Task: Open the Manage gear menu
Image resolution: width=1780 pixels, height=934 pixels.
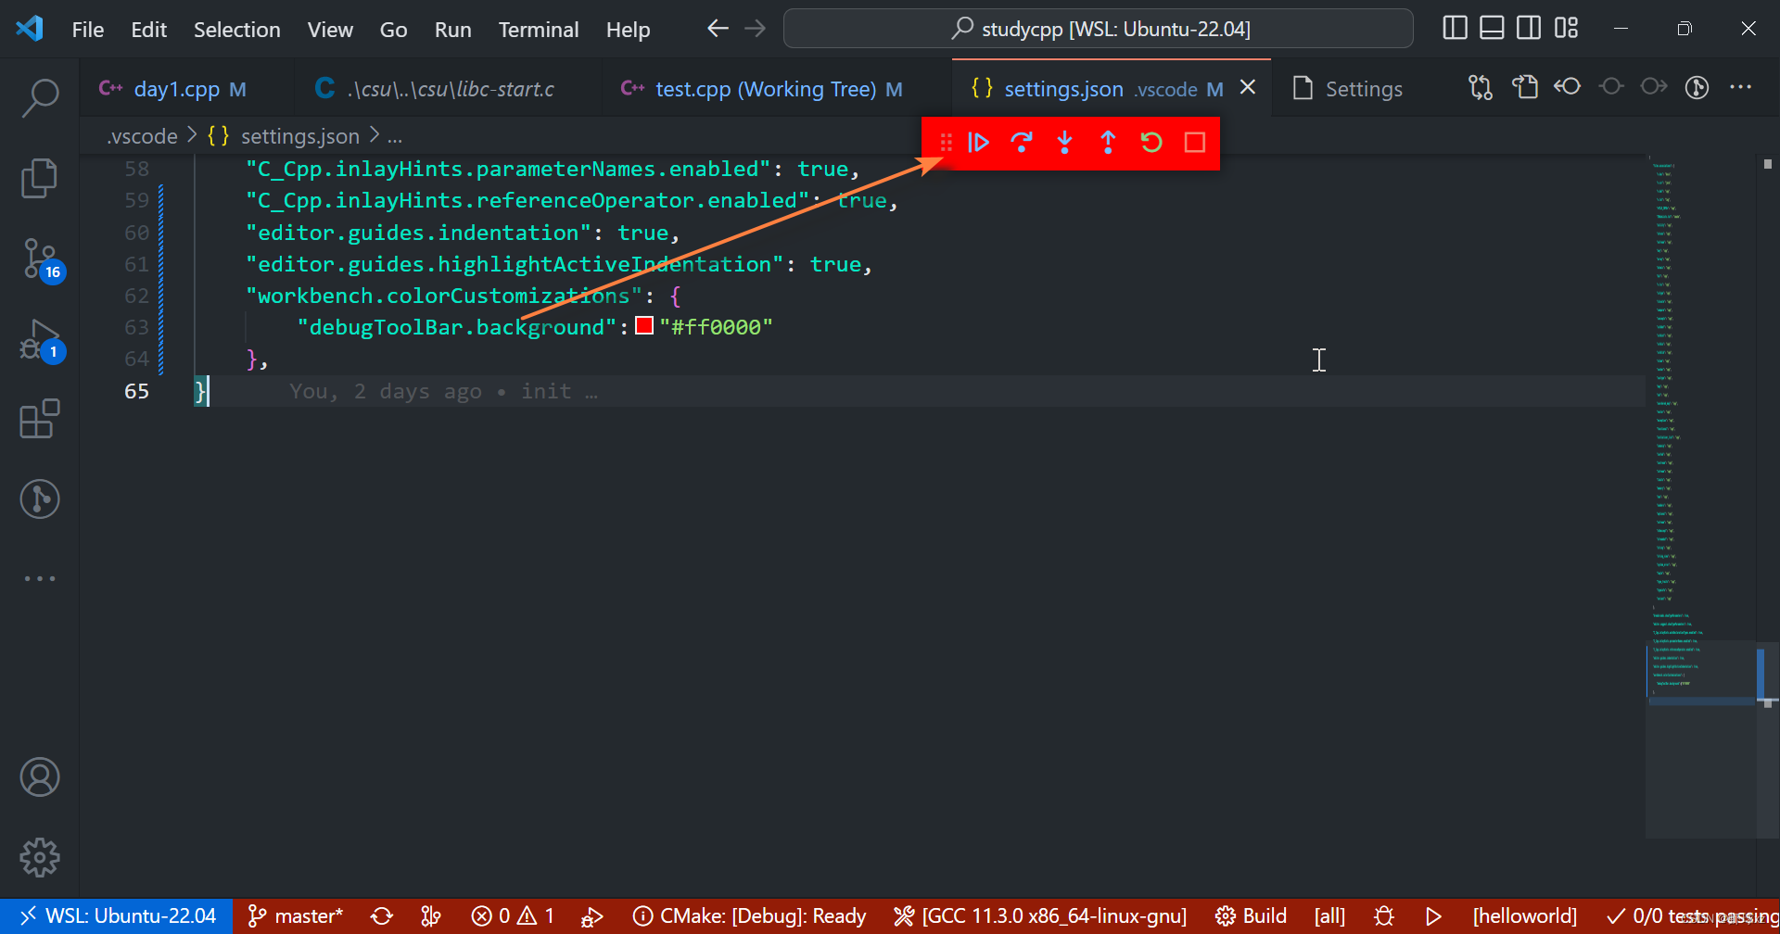Action: pyautogui.click(x=40, y=858)
